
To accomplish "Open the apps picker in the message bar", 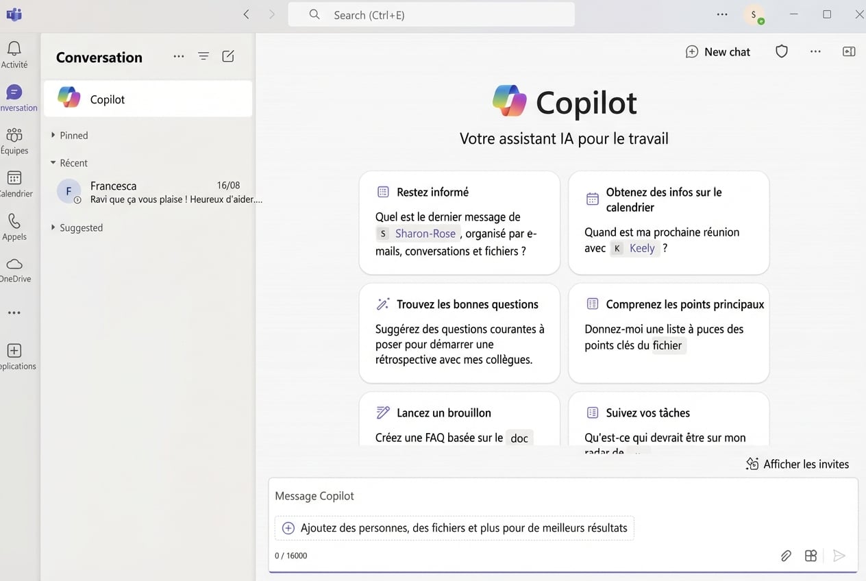I will pyautogui.click(x=811, y=556).
